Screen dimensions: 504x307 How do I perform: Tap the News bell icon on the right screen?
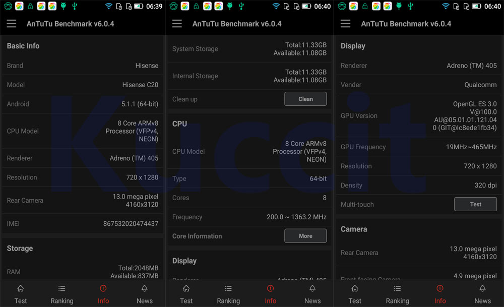482,289
